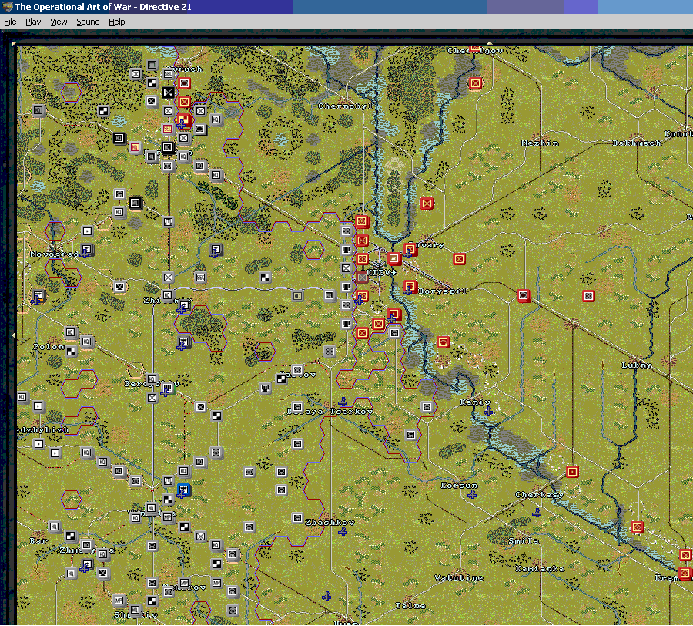This screenshot has width=693, height=626.
Task: Click the blue airfield cross northwest of Talne
Action: pos(326,596)
